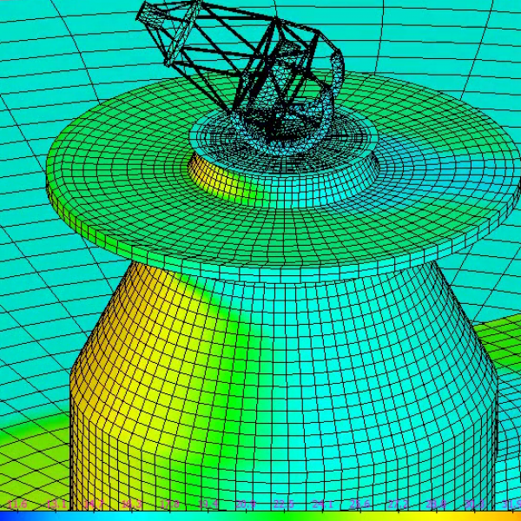Click the yellow spot beneath the mounting pad
Viewport: 521px width, 521px height.
coord(228,182)
